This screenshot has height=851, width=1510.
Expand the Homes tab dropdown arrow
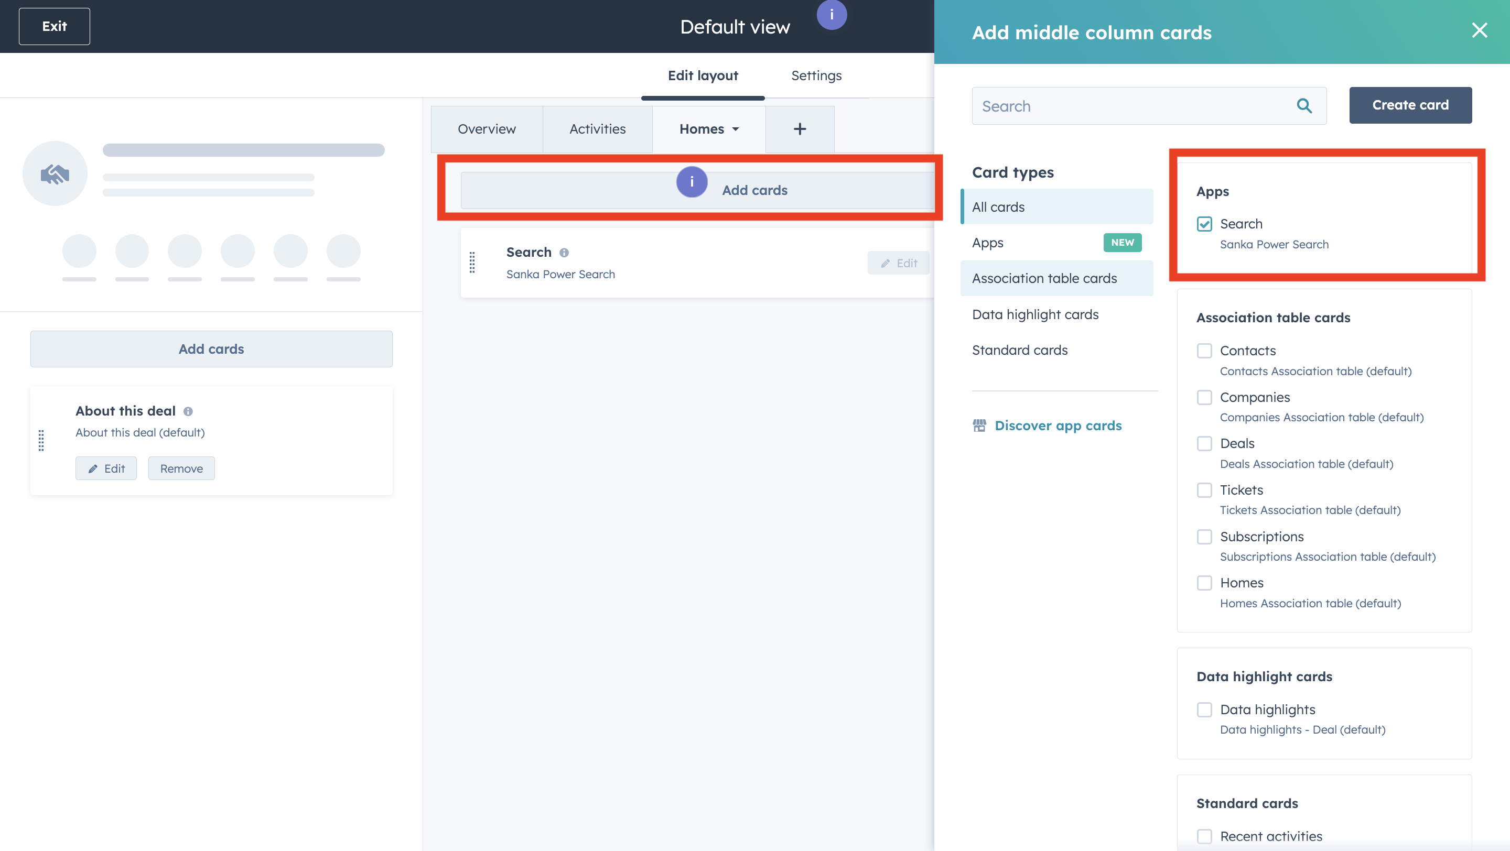pos(736,129)
